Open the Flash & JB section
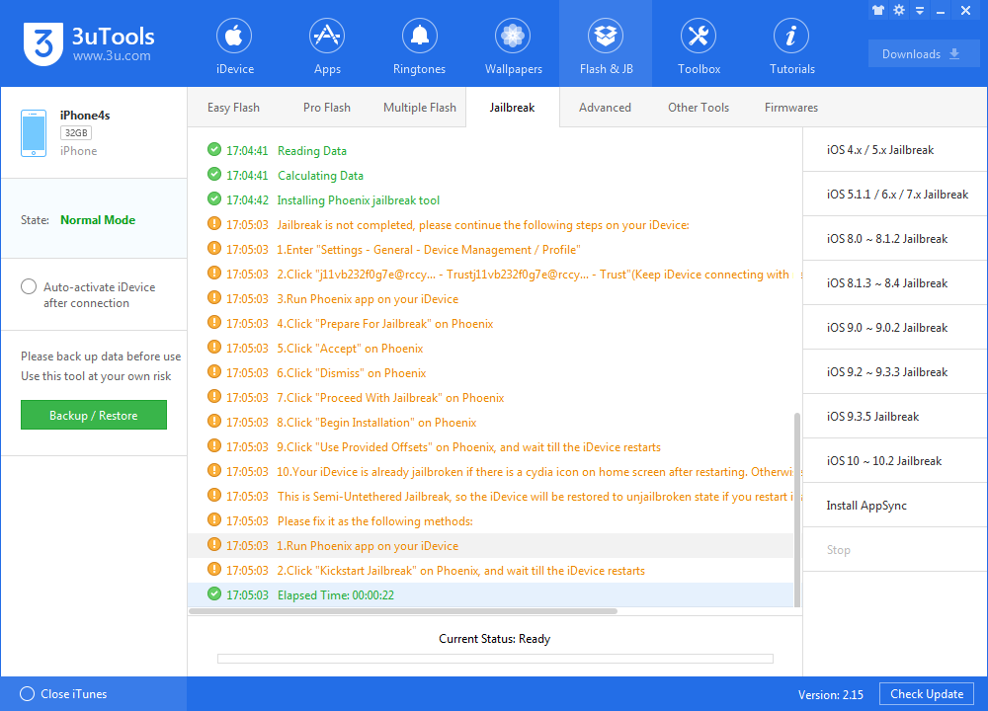This screenshot has width=988, height=711. [x=606, y=44]
